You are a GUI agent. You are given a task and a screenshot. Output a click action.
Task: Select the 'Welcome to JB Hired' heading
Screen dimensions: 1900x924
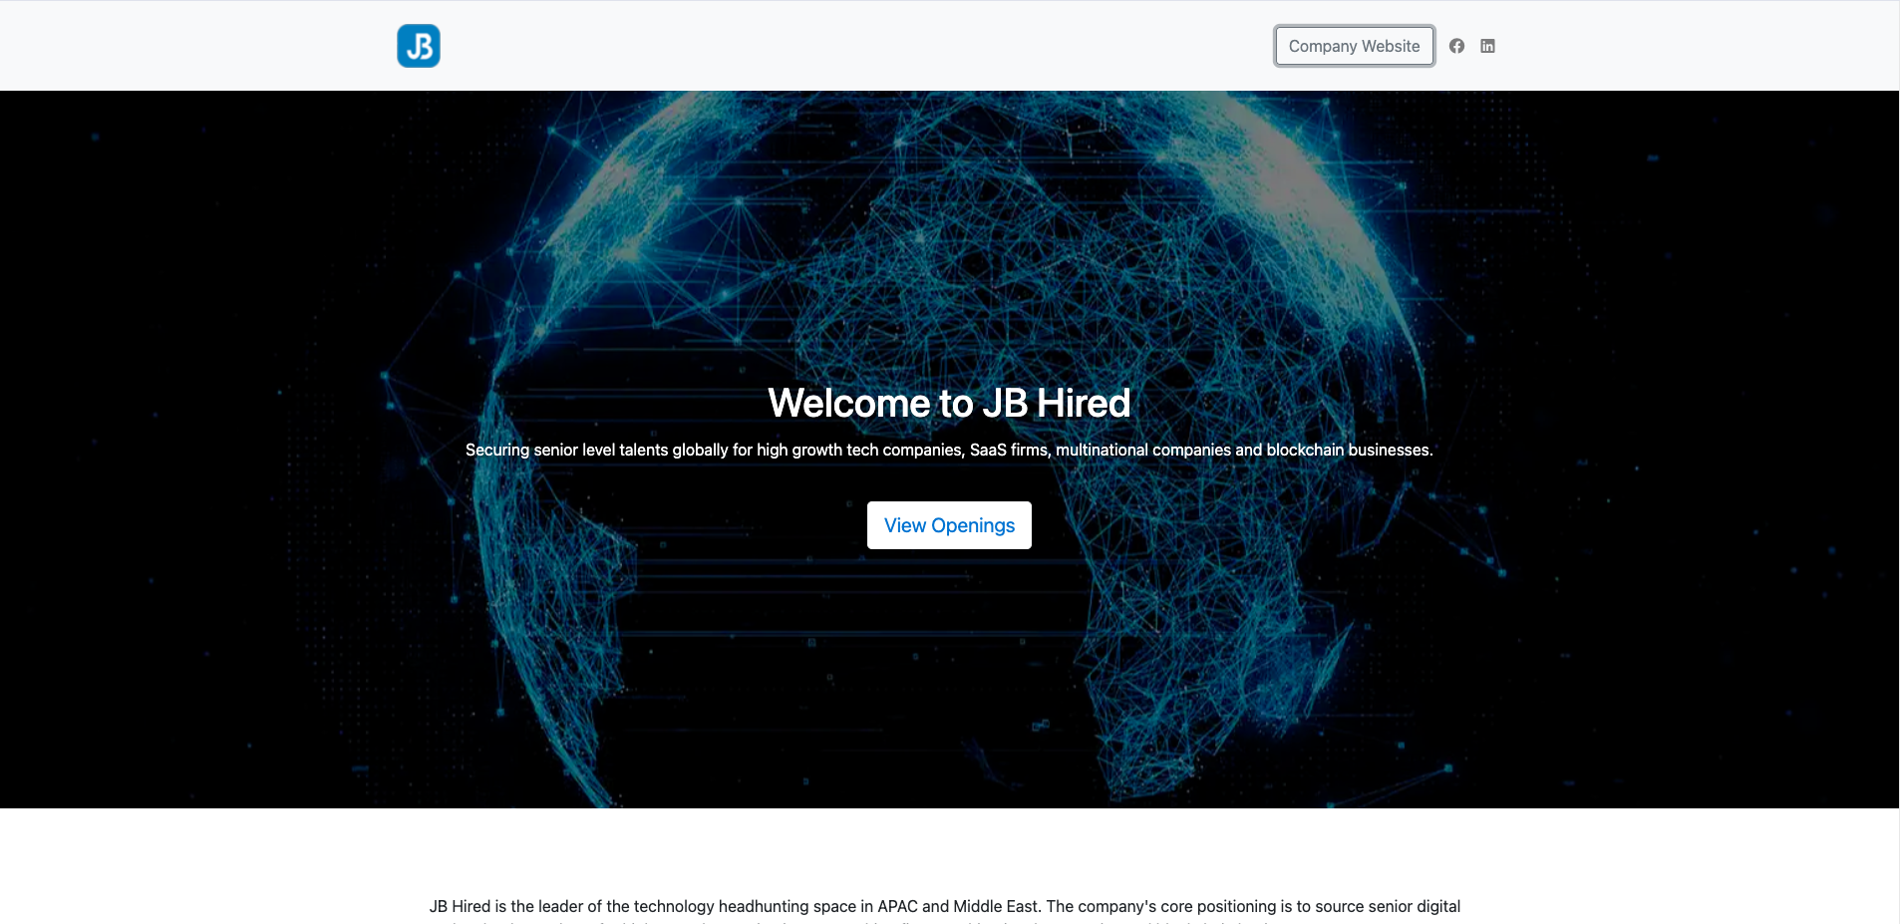[x=949, y=403]
